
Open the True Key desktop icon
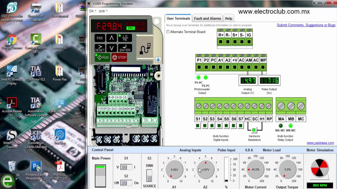point(60,137)
